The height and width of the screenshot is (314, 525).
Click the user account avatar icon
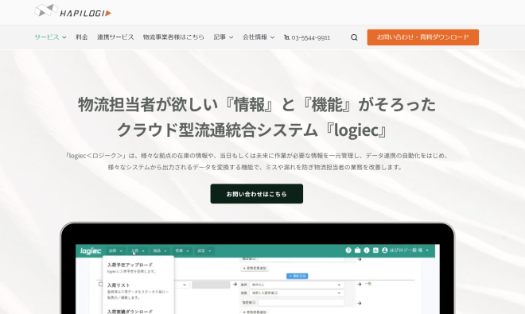pos(385,250)
